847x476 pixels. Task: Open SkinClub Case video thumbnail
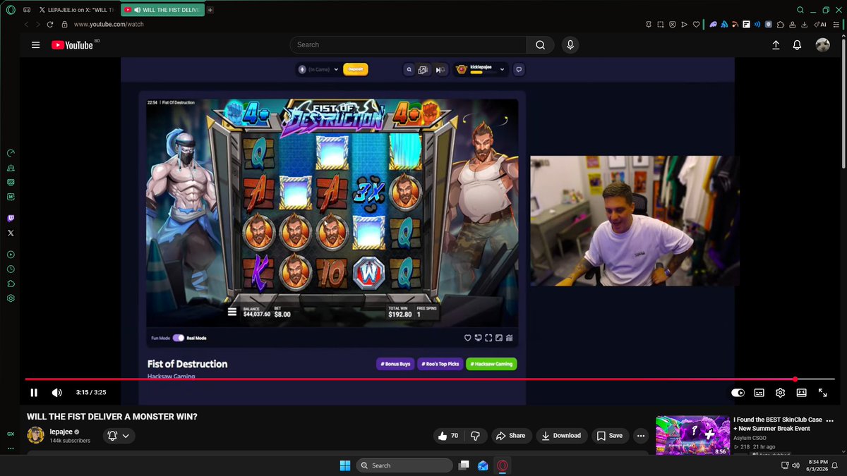tap(692, 436)
